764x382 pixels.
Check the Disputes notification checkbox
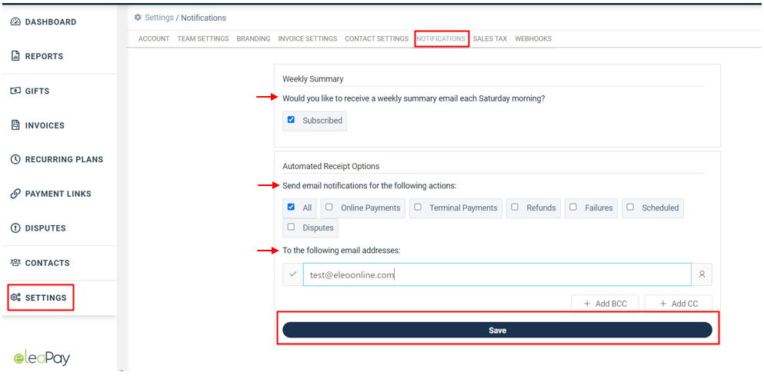coord(291,227)
